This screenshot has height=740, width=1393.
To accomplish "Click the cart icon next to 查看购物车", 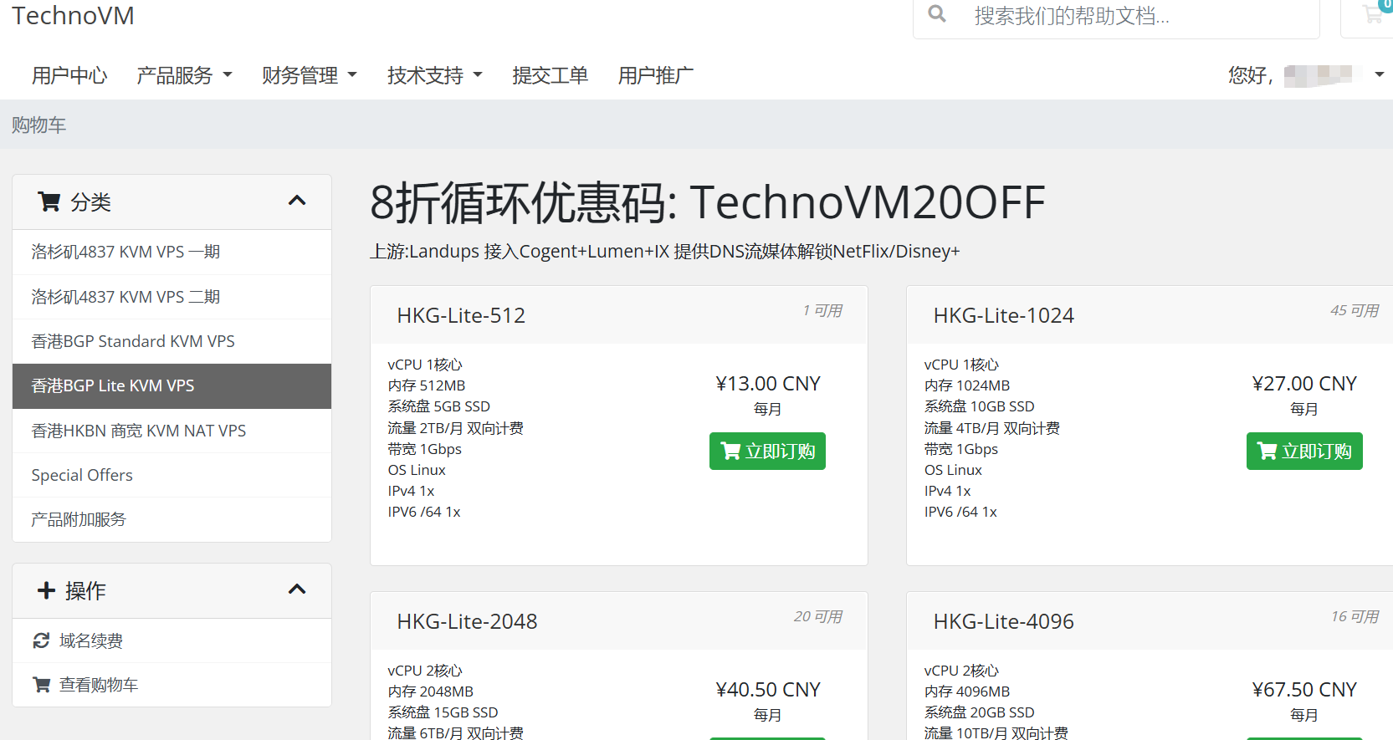I will (41, 685).
